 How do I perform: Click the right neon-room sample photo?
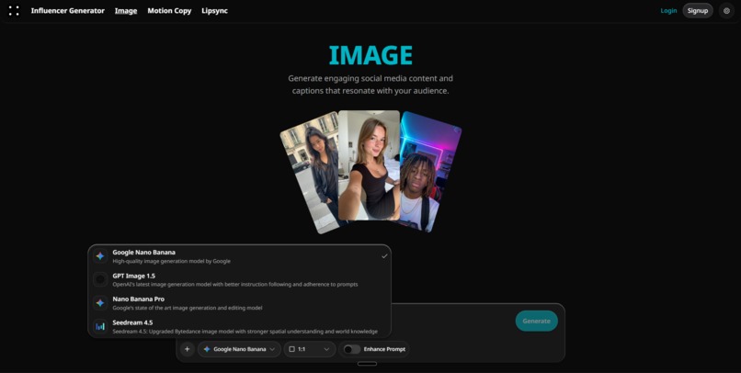click(x=430, y=173)
